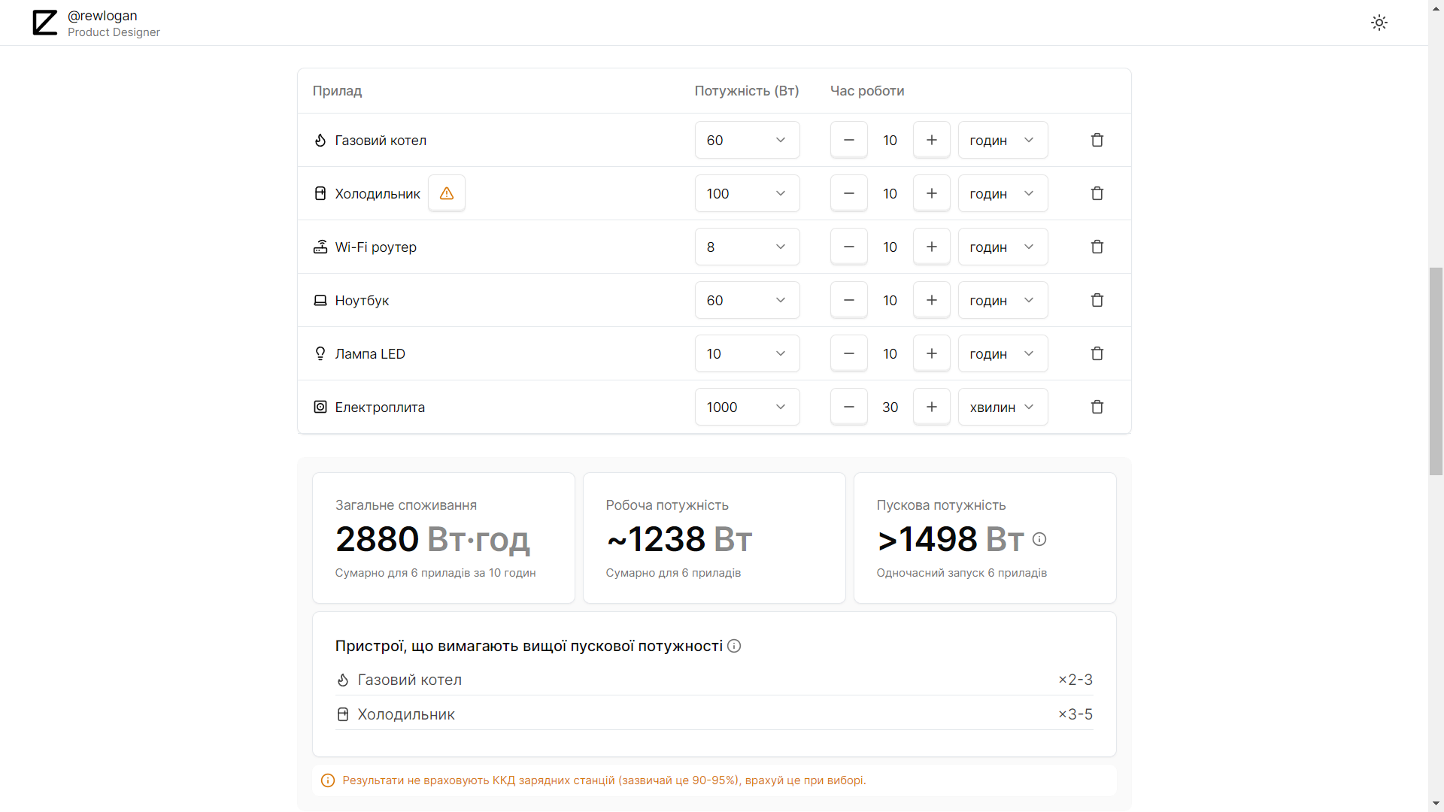Decrease minutes for Електроплита

(x=849, y=408)
